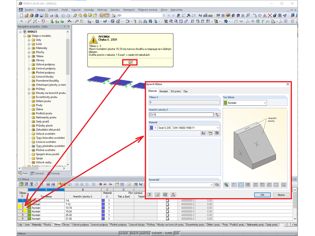Switch navigator to Pohledy tab

tap(53, 173)
